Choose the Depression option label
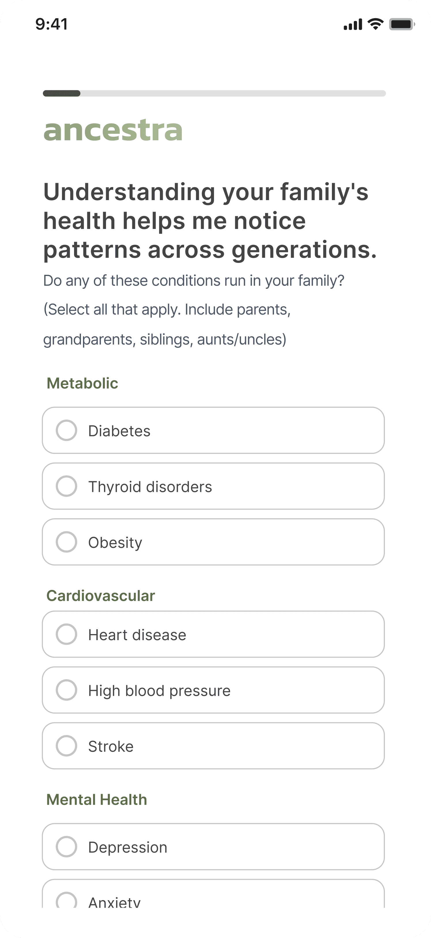The image size is (431, 938). tap(128, 847)
